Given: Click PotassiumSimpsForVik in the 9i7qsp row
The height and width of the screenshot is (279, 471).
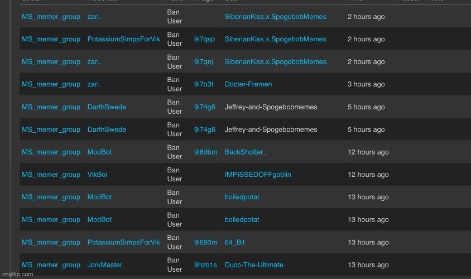Looking at the screenshot, I should tap(123, 40).
